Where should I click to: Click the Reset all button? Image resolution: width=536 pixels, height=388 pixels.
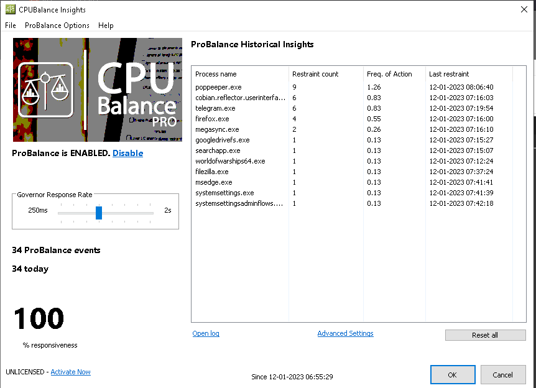click(x=485, y=335)
